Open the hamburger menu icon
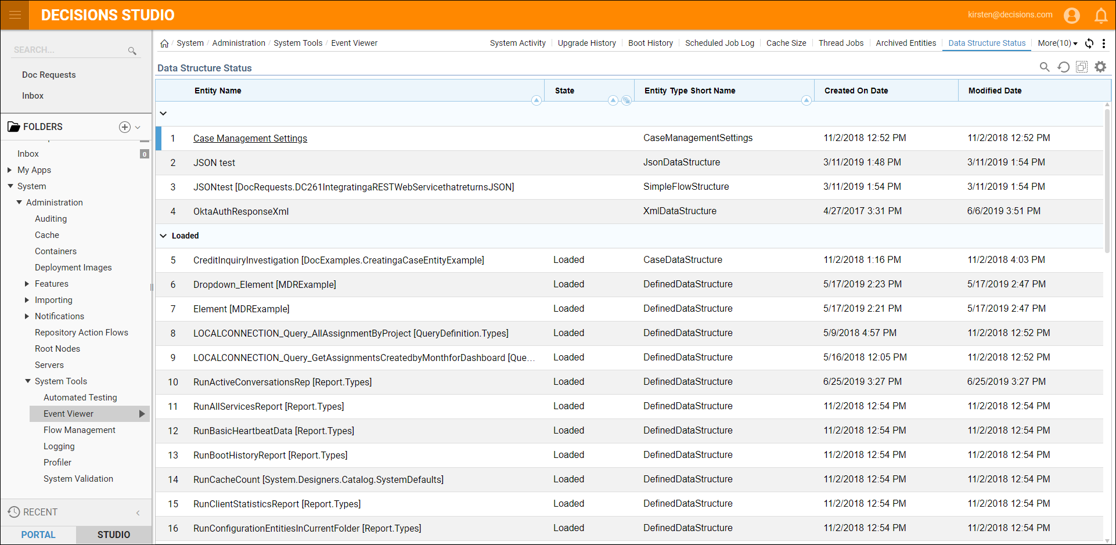Screen dimensions: 1116x545 [x=15, y=15]
